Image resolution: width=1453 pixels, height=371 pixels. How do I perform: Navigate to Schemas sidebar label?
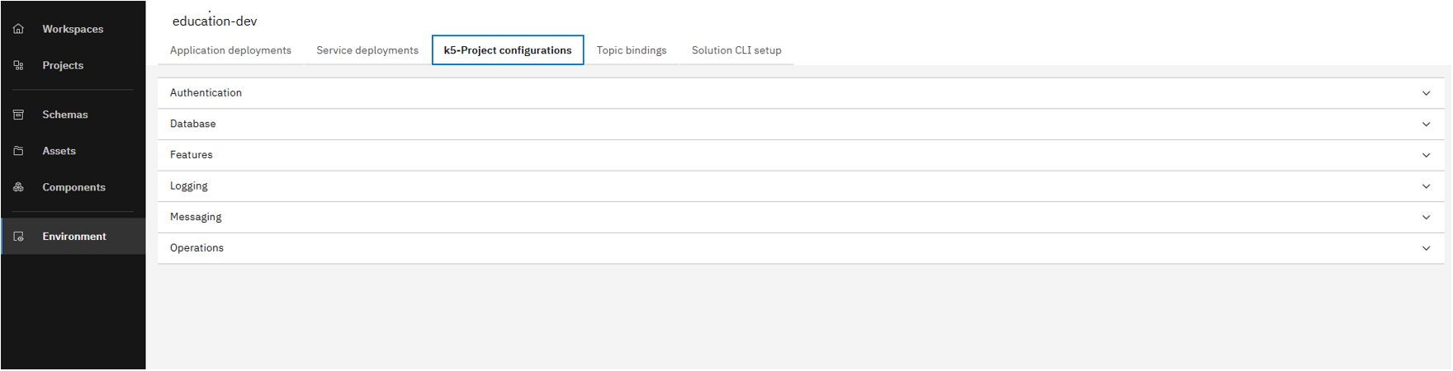coord(65,115)
